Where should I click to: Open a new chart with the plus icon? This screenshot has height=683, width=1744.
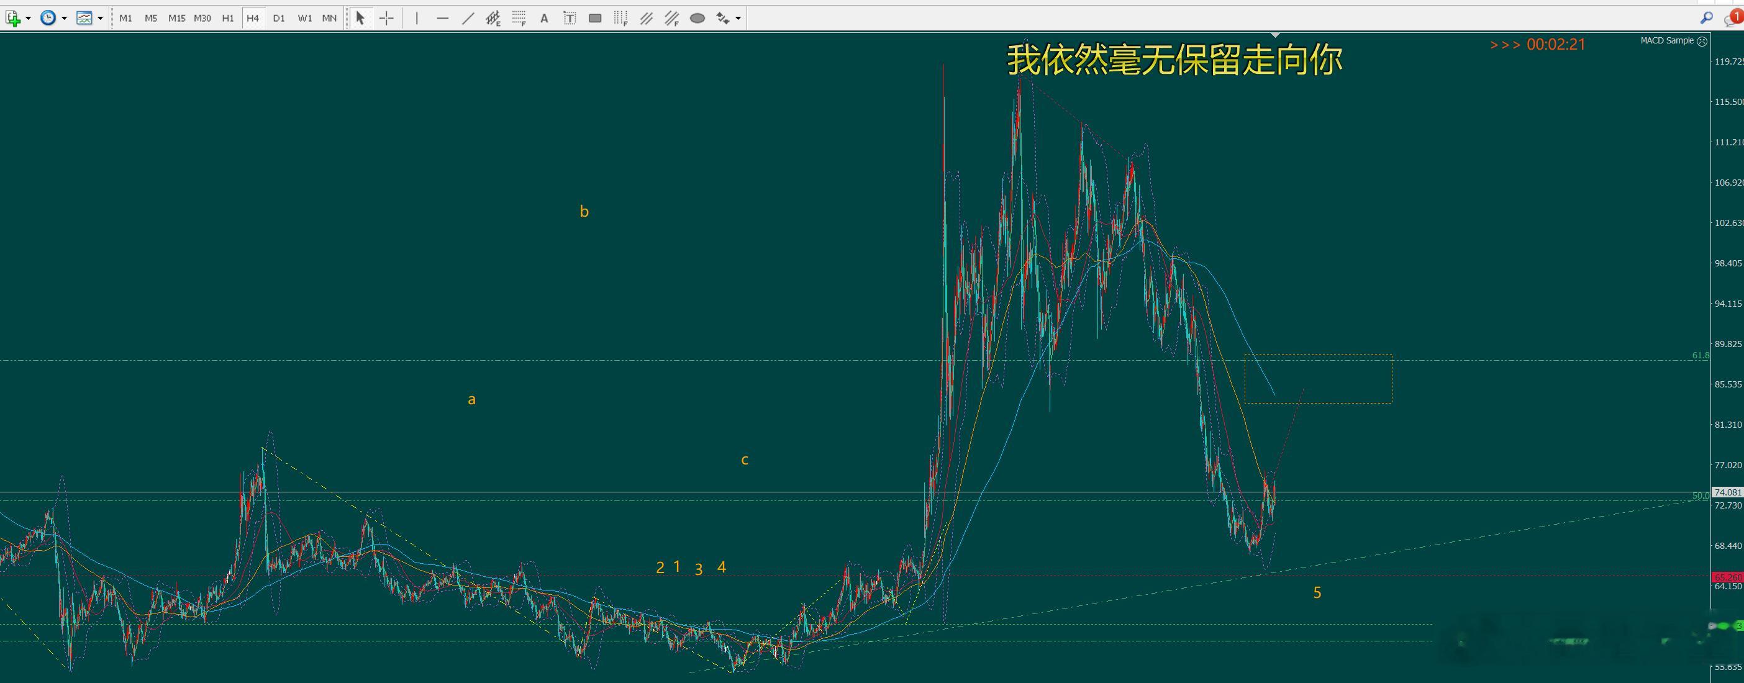pos(12,18)
